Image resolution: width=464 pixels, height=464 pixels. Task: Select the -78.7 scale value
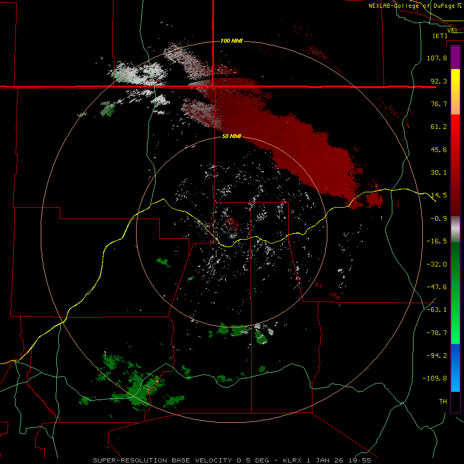coord(437,333)
